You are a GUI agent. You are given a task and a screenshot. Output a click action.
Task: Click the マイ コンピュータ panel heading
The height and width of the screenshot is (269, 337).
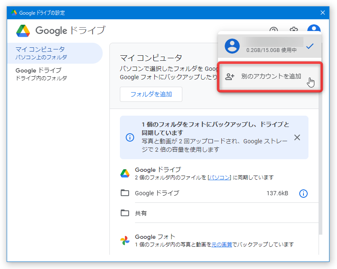[x=151, y=57]
